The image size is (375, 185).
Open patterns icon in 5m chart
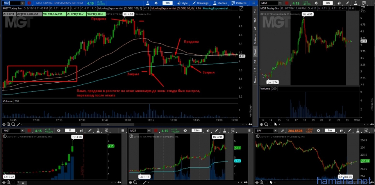364,3
